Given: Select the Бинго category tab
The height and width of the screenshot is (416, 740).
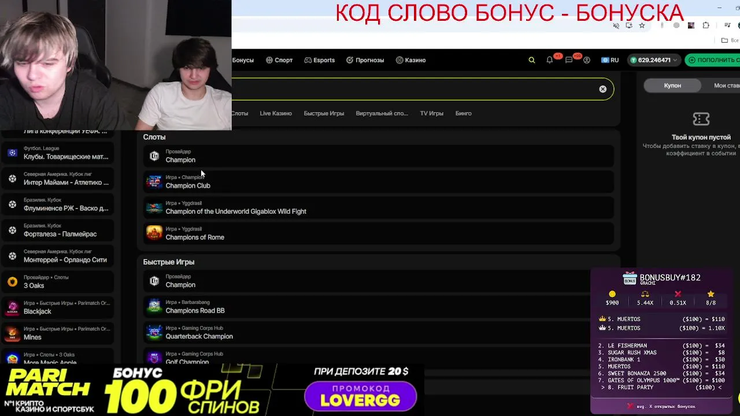Looking at the screenshot, I should (464, 113).
